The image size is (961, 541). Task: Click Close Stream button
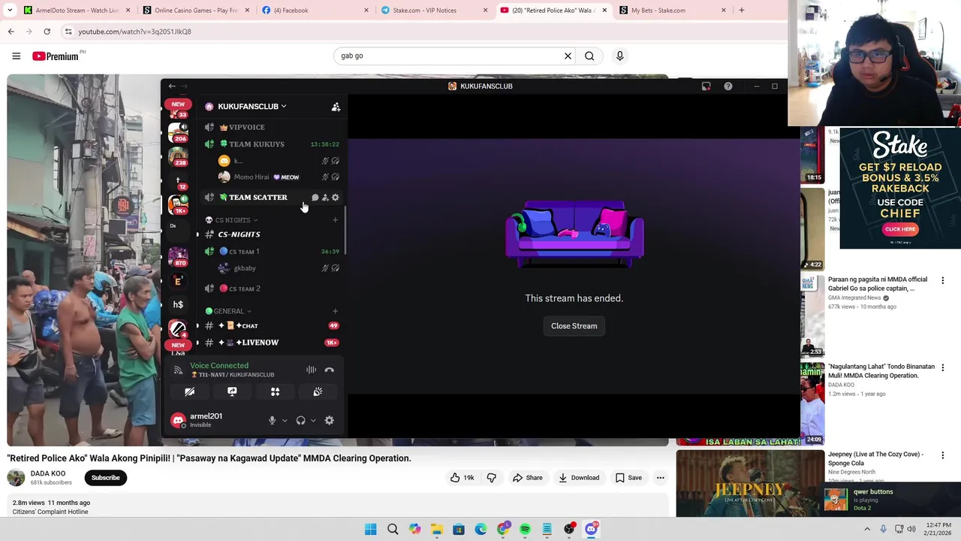pyautogui.click(x=574, y=326)
